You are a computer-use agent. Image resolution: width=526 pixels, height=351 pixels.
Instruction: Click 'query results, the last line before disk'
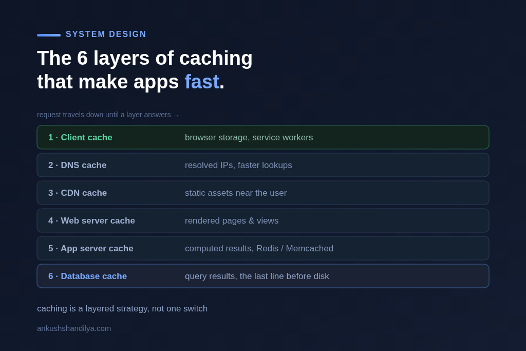coord(257,276)
